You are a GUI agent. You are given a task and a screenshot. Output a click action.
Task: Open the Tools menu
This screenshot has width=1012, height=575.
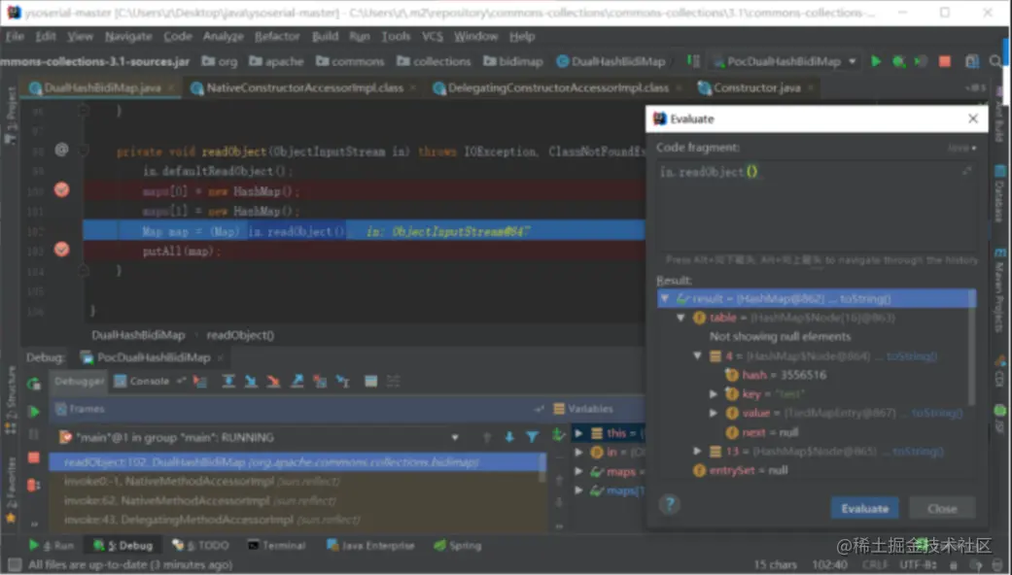(x=396, y=37)
